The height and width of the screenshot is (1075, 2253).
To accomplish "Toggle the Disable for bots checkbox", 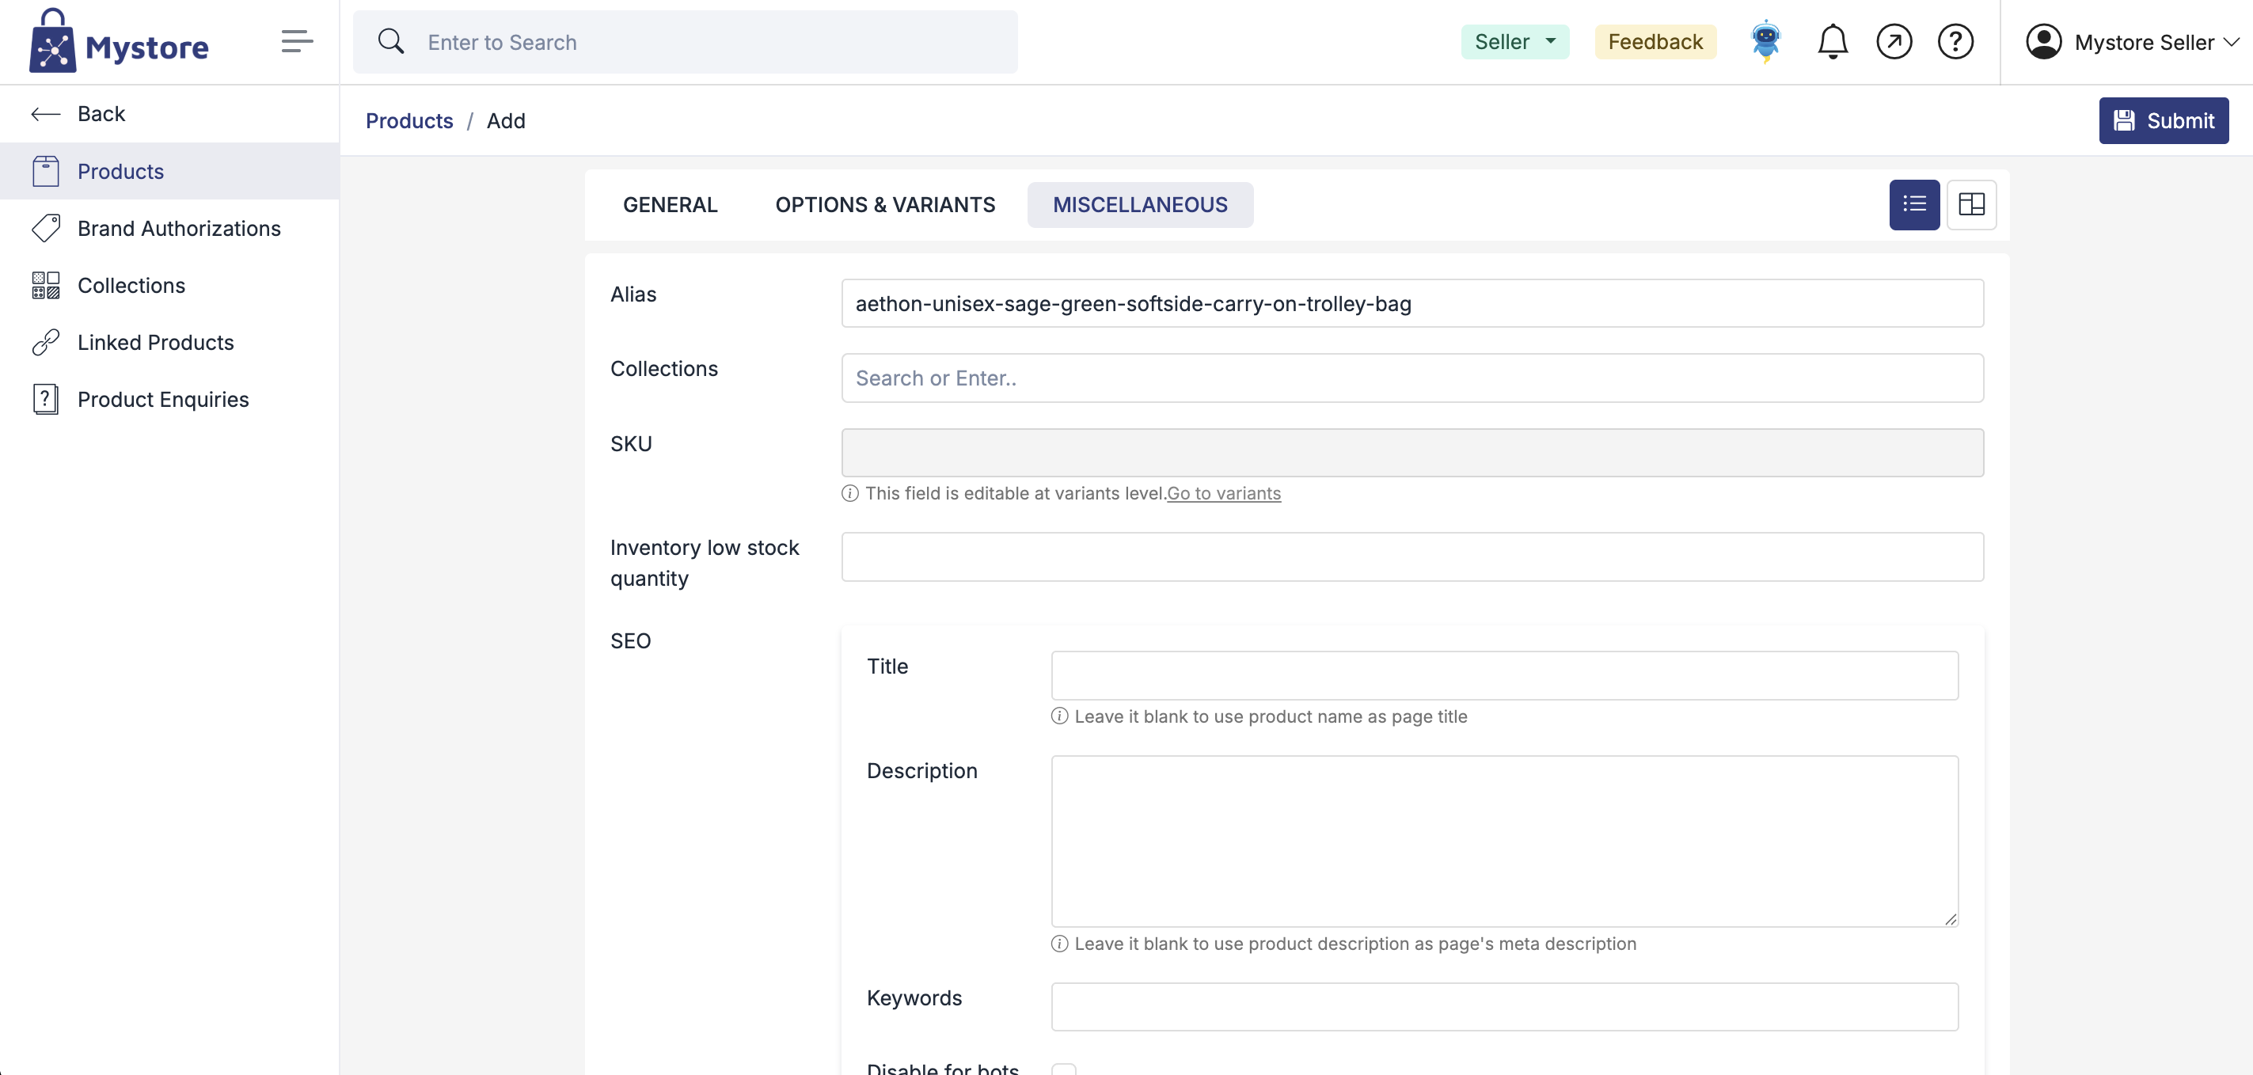I will tap(1063, 1068).
